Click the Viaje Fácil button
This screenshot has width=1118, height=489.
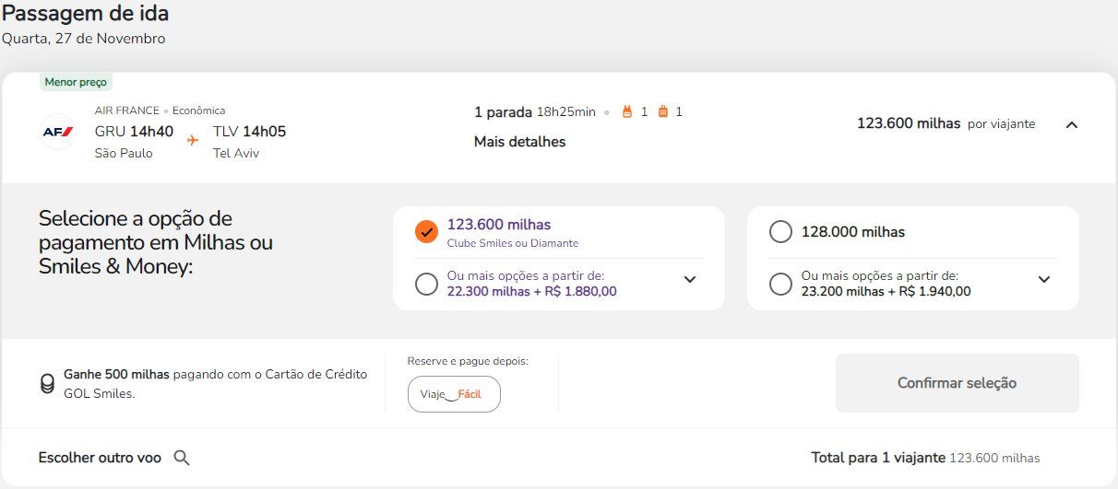[x=454, y=394]
